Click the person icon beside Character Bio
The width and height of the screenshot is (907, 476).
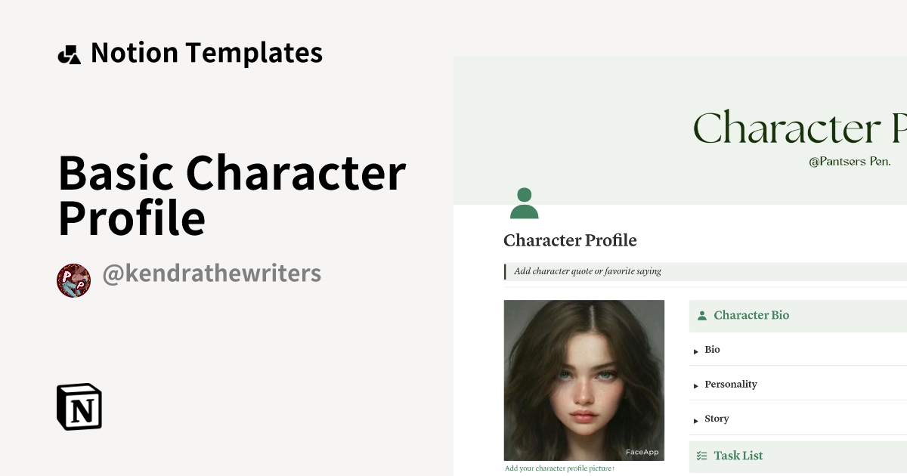coord(702,315)
